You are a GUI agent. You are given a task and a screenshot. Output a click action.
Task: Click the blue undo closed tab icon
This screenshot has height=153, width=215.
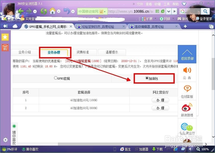[x=67, y=11]
